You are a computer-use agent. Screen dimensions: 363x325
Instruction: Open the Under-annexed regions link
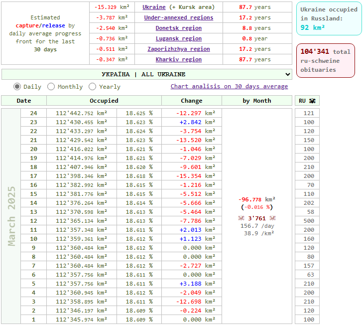(178, 17)
